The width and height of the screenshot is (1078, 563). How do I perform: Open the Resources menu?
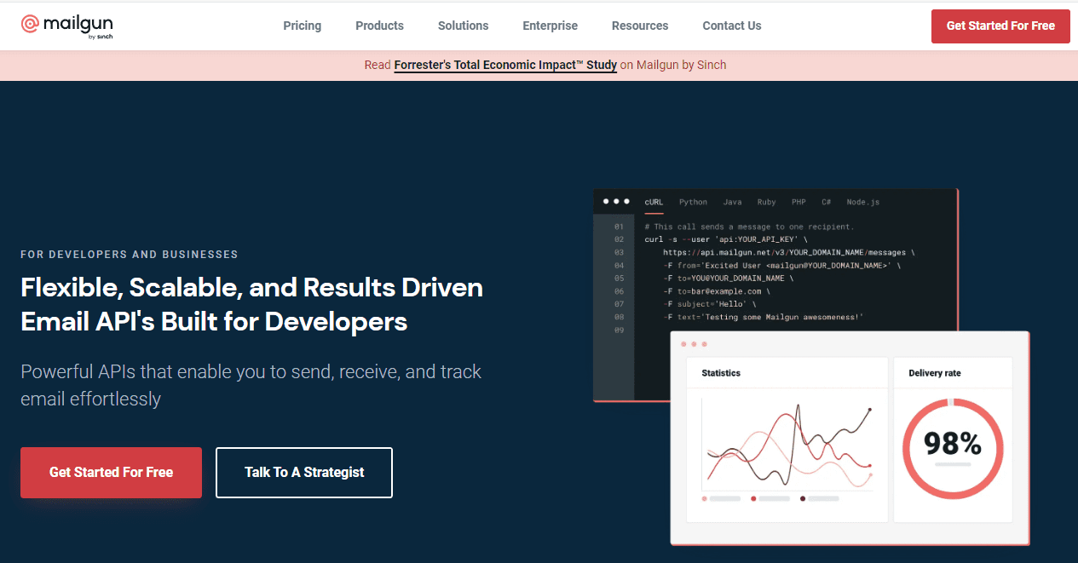(x=640, y=26)
